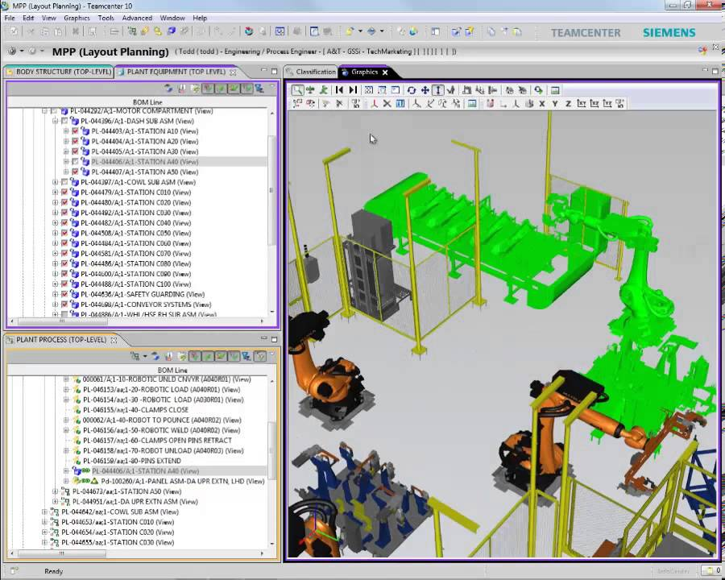Set view to XY plane
The height and width of the screenshot is (580, 725).
pyautogui.click(x=581, y=104)
